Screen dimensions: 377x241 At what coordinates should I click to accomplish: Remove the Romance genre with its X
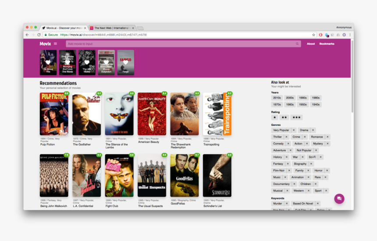click(327, 137)
